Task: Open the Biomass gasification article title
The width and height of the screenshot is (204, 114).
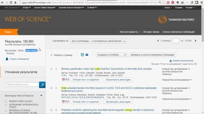Action: click(x=106, y=69)
